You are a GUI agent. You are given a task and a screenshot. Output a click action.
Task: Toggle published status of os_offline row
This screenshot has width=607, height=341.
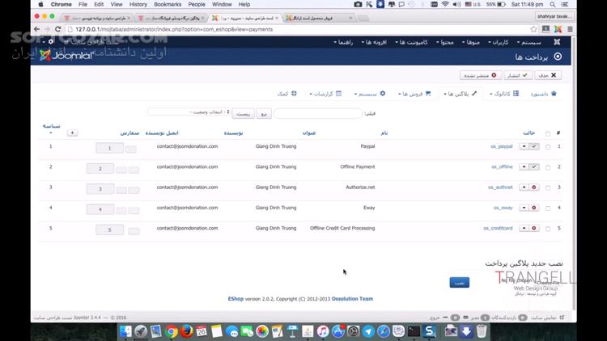(x=534, y=166)
